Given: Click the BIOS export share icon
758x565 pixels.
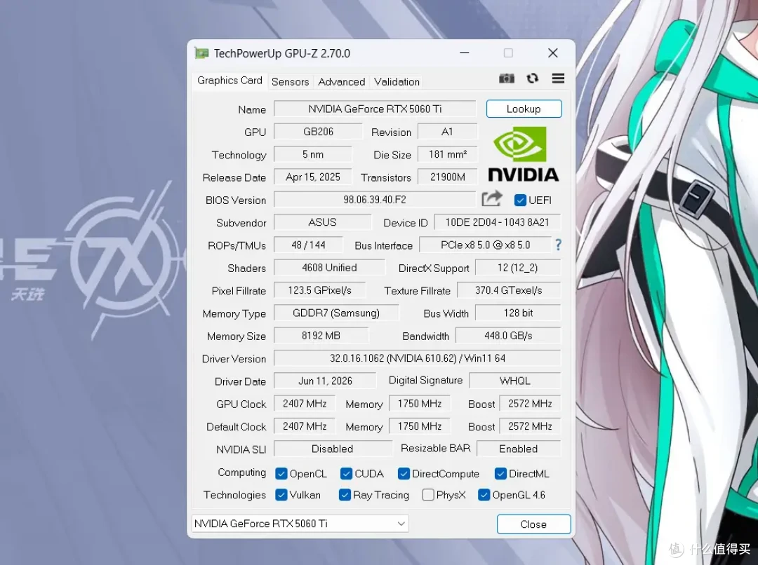Looking at the screenshot, I should [x=491, y=199].
